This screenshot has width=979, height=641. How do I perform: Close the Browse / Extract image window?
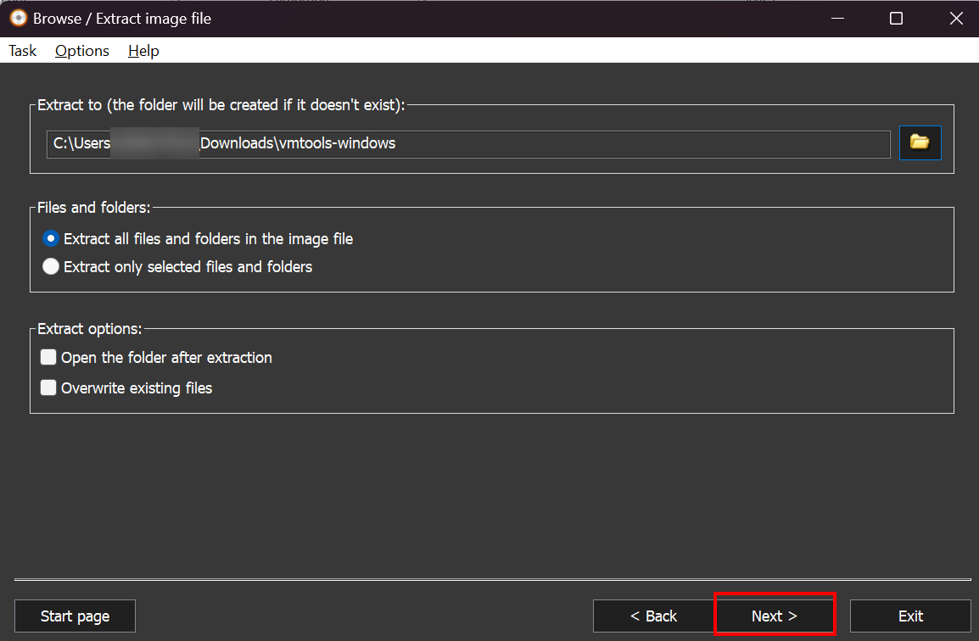(x=956, y=19)
